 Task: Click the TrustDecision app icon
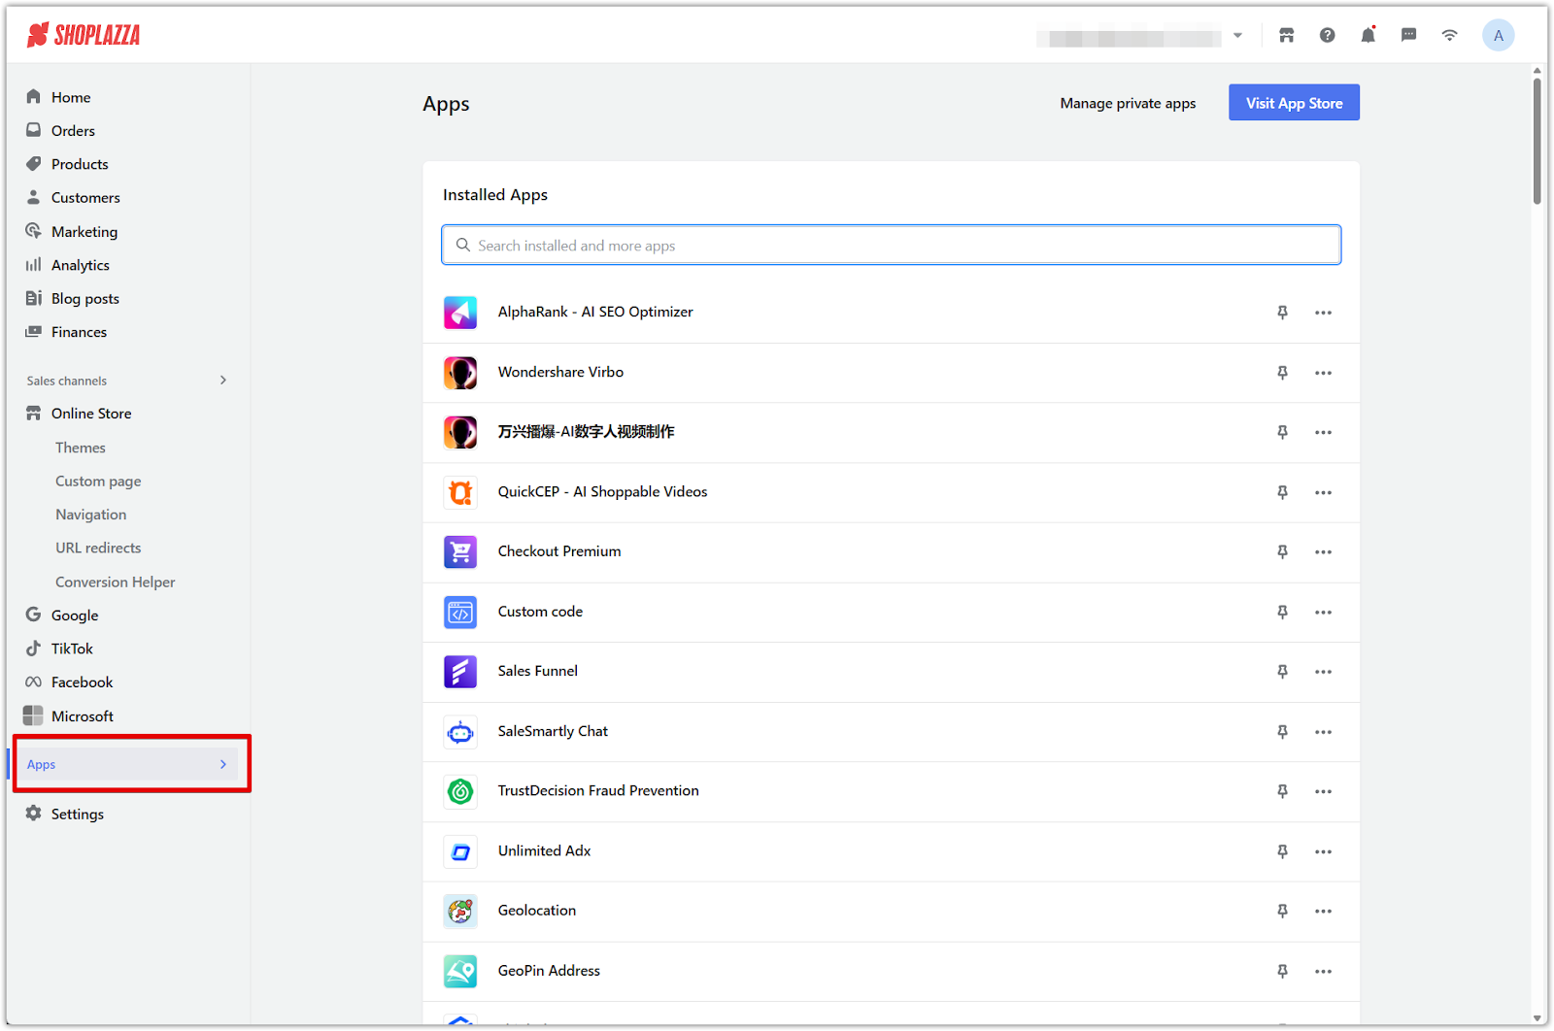(x=460, y=791)
